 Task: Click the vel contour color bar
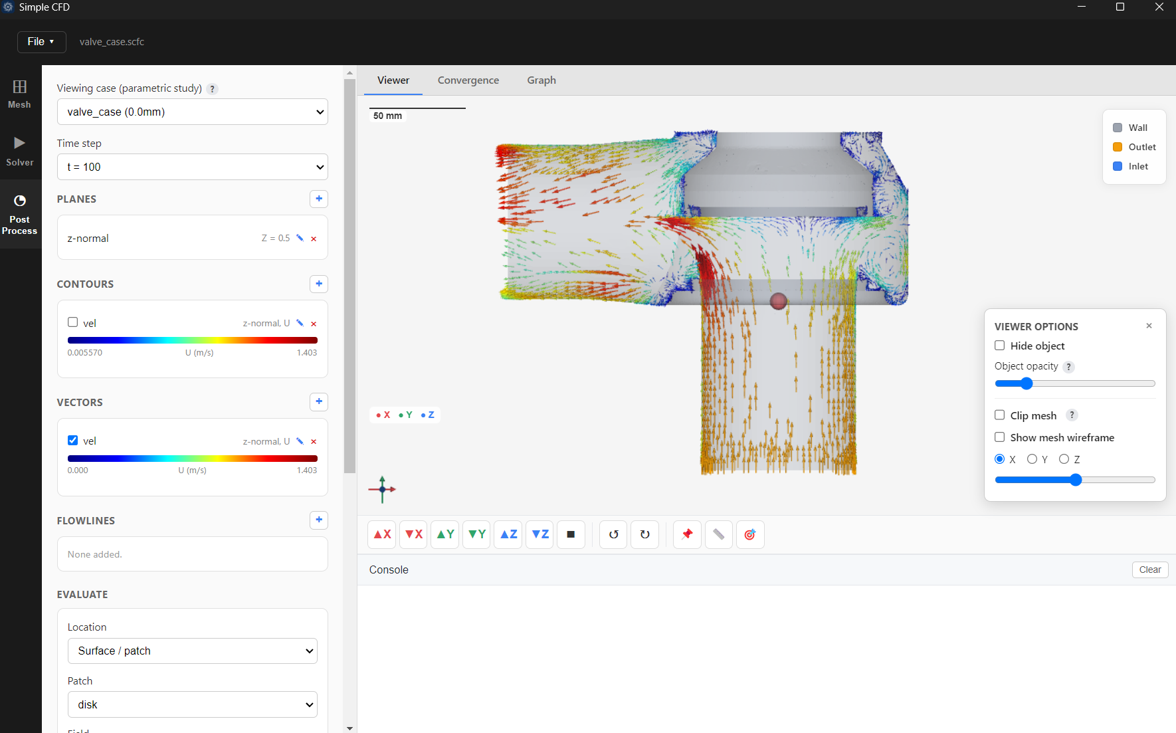[193, 340]
